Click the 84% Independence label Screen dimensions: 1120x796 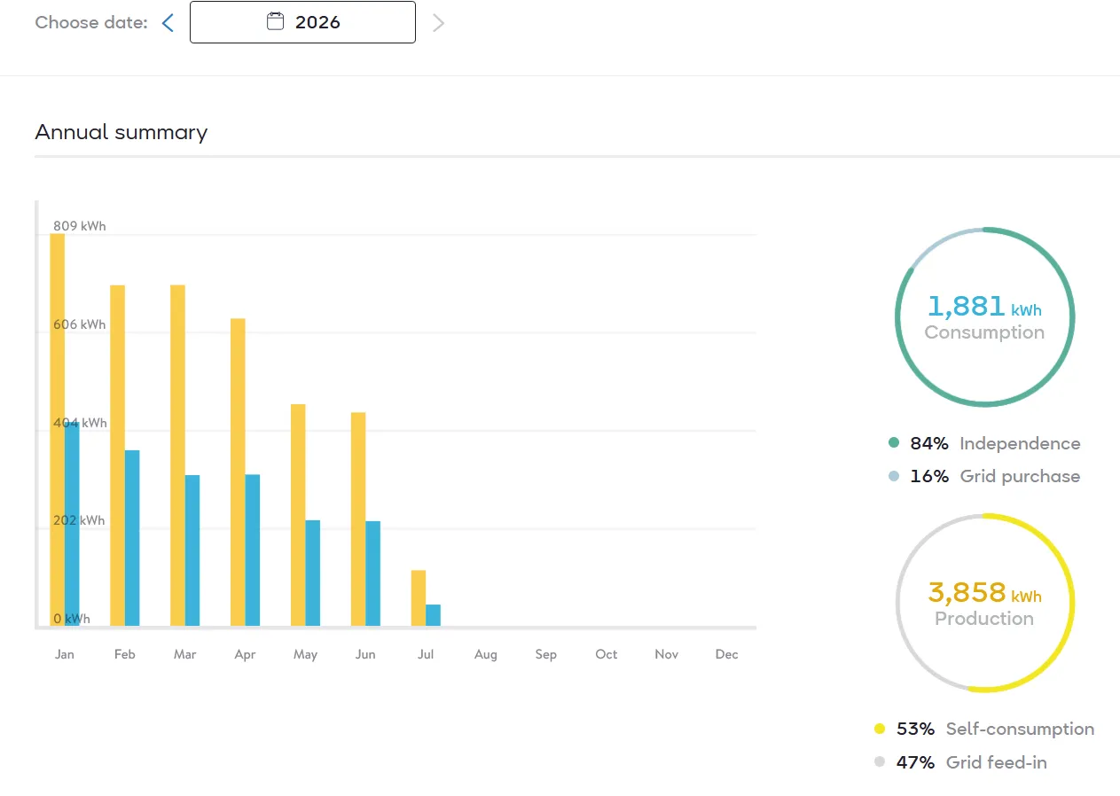[995, 443]
